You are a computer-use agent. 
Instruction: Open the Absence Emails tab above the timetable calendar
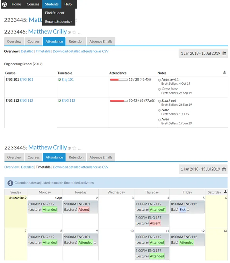point(101,157)
